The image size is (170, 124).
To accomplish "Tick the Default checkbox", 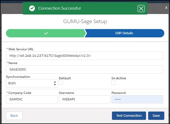I will (x=61, y=83).
